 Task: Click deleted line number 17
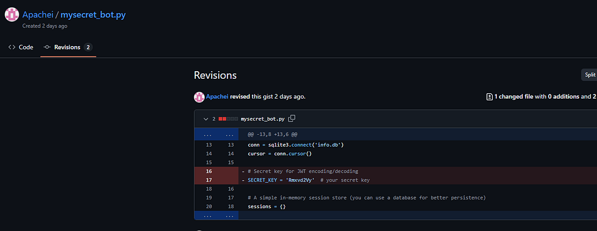pyautogui.click(x=208, y=180)
